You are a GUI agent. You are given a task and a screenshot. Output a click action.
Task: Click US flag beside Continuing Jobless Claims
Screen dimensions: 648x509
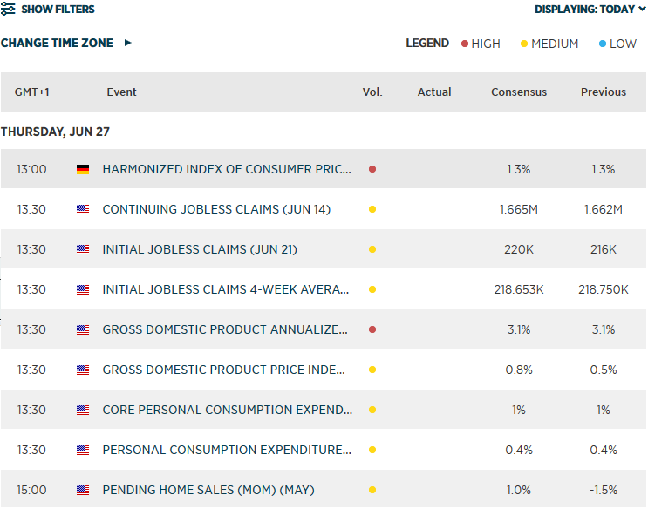[x=83, y=209]
